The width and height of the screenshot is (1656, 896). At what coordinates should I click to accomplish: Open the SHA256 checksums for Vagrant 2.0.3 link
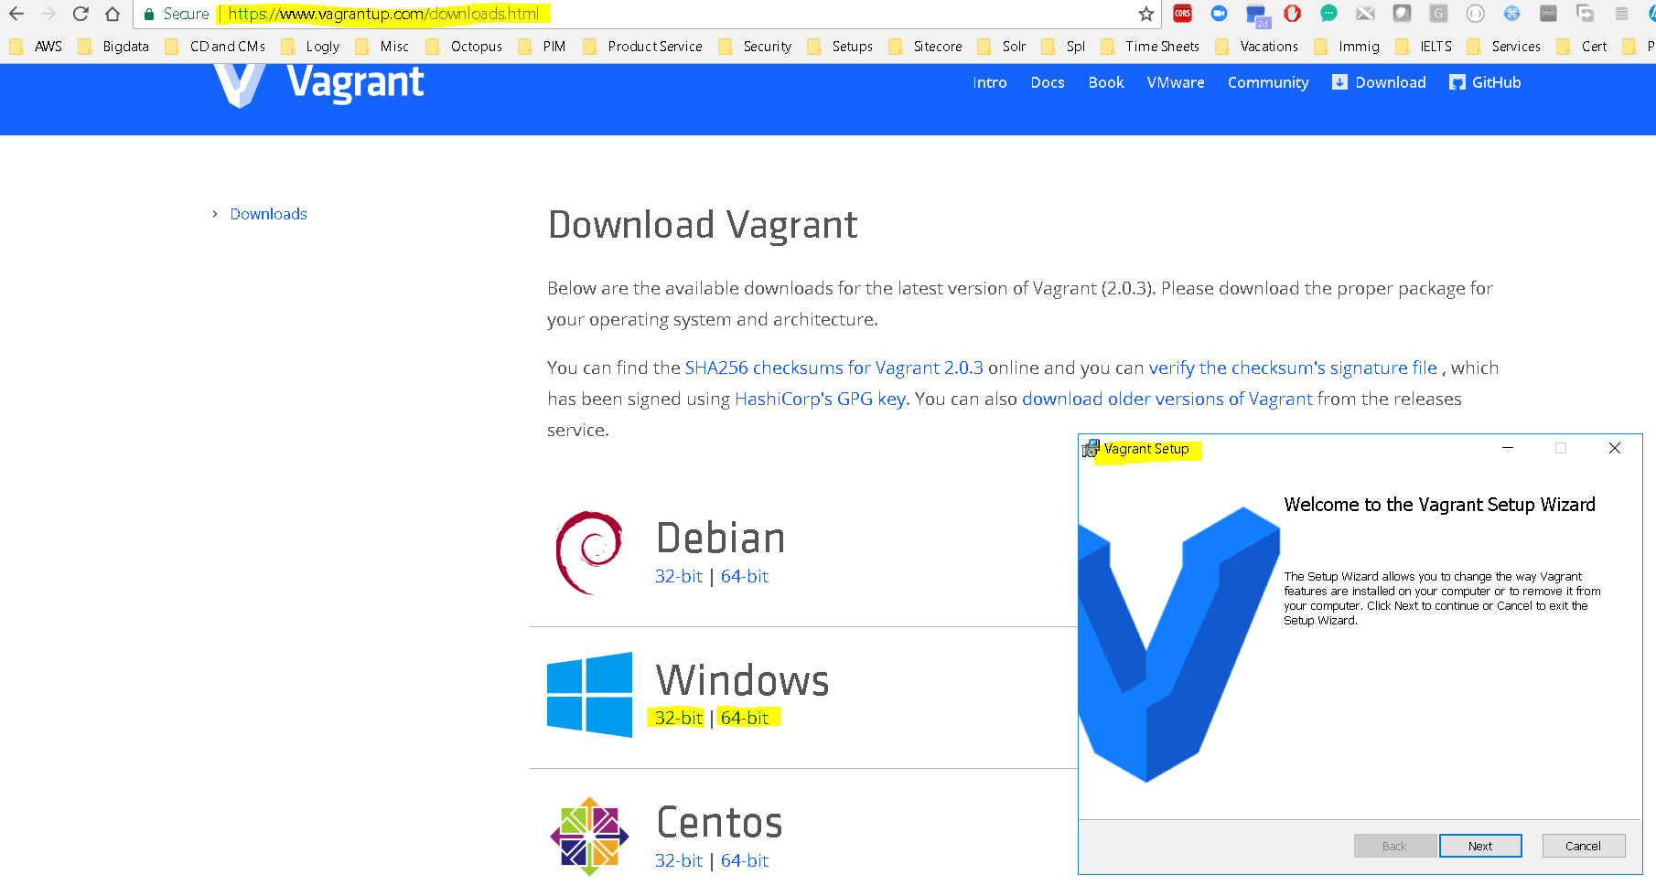click(834, 368)
